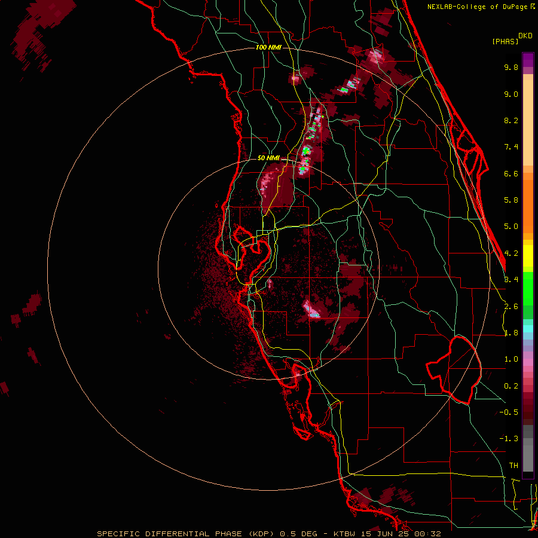Click the 6.6 value on the color scale

click(511, 173)
